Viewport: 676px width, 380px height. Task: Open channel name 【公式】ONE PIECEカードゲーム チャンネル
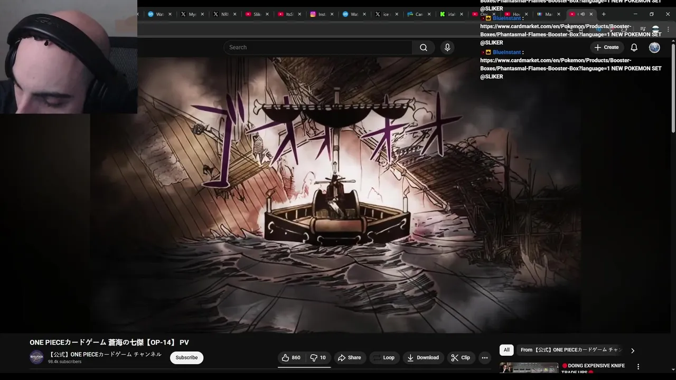pyautogui.click(x=105, y=354)
